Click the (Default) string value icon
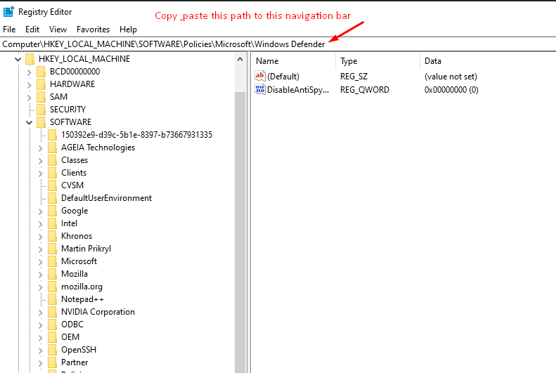Image resolution: width=556 pixels, height=373 pixels. point(260,76)
